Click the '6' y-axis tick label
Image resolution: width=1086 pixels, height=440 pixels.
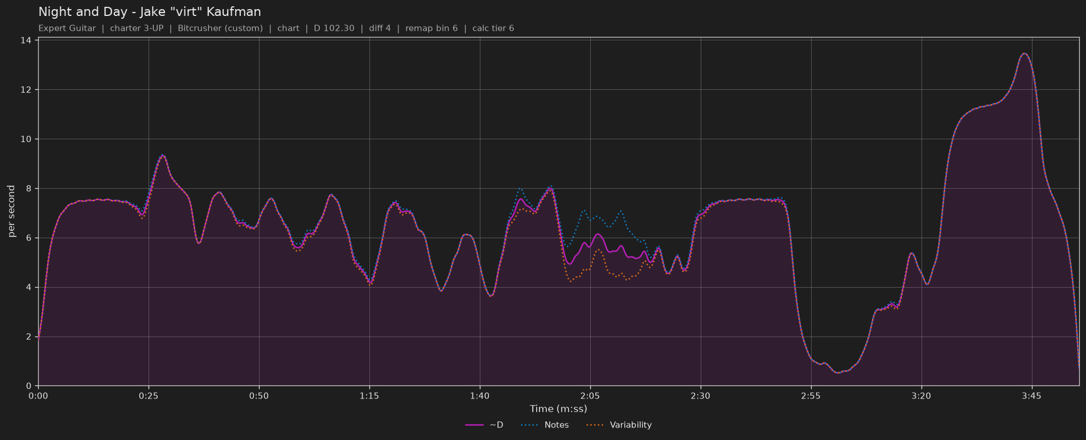point(28,238)
